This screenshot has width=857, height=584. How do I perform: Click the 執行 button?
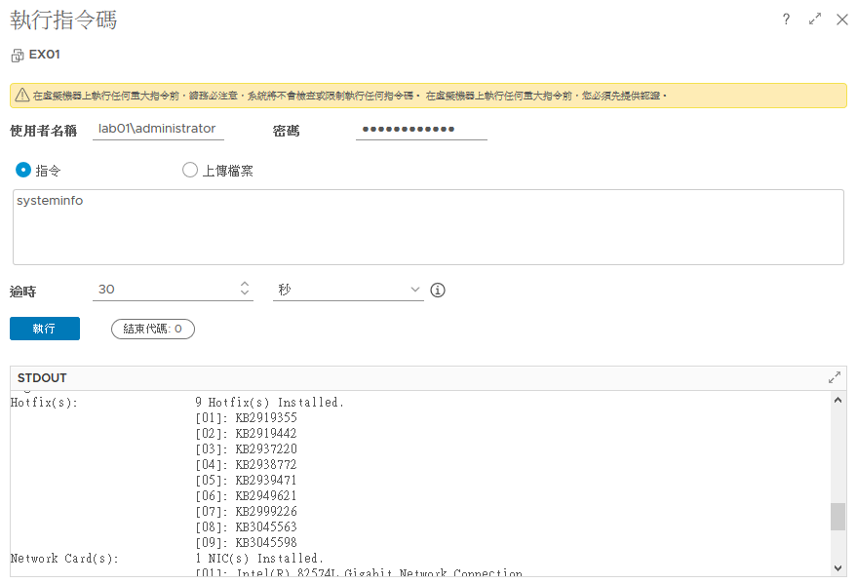point(45,329)
